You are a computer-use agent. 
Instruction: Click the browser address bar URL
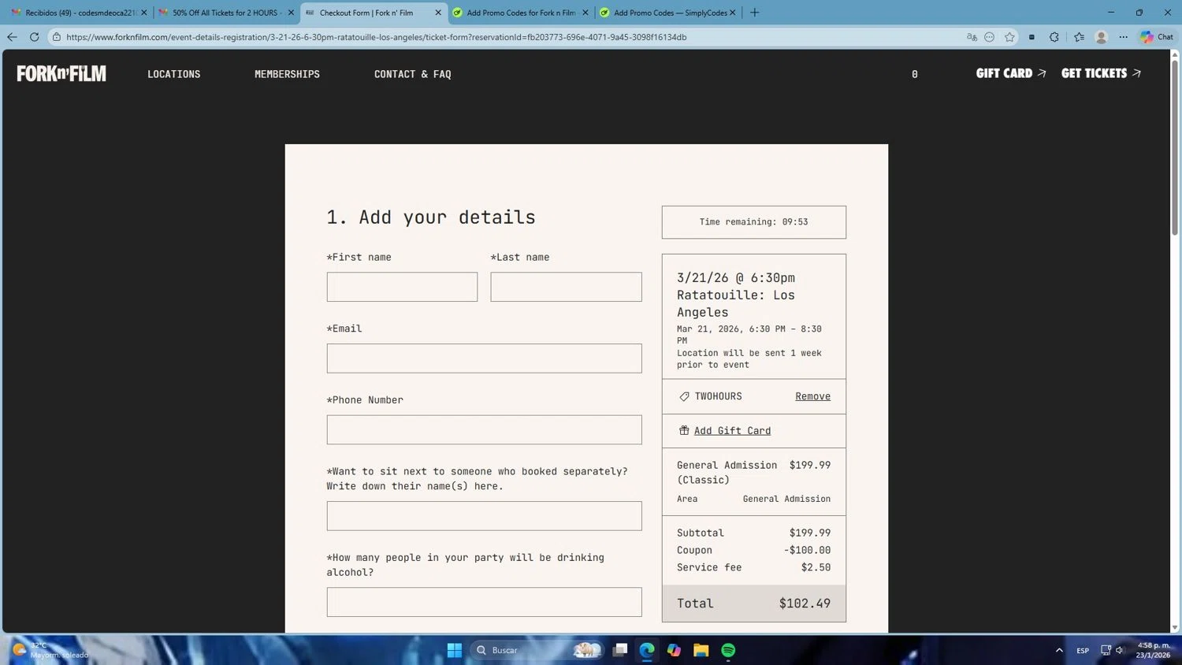point(376,37)
